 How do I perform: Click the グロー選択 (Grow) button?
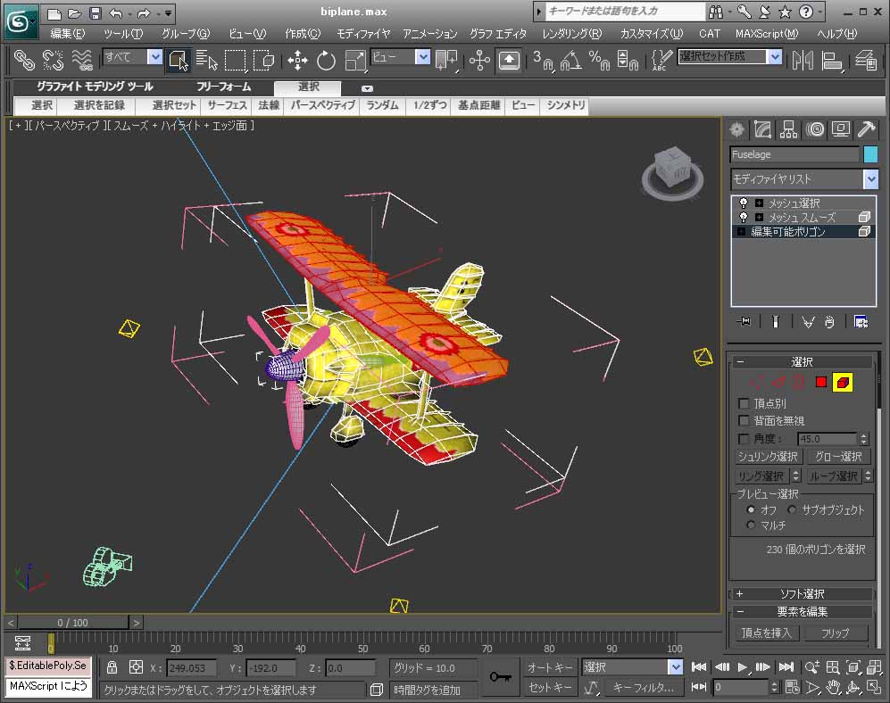click(x=838, y=457)
